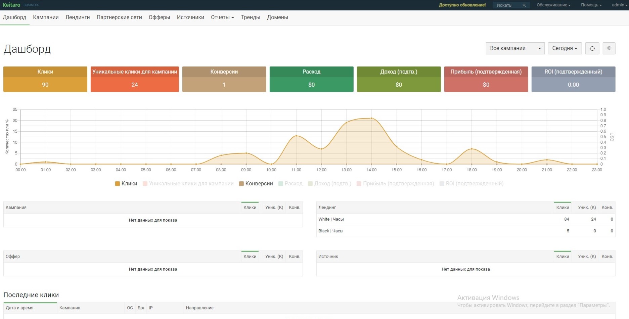Refresh the dashboard data
Screen dimensions: 629x319
point(592,48)
